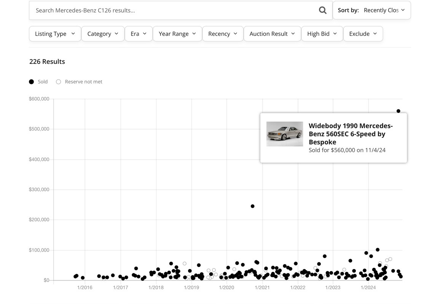Expand the Recency filter
Image resolution: width=440 pixels, height=304 pixels.
223,33
